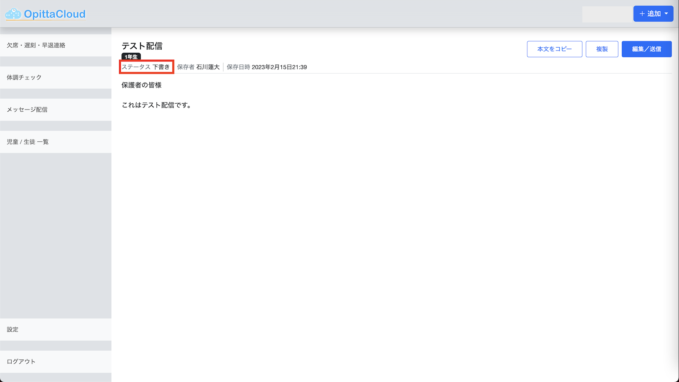Click the OpittaCloud cloud logo icon
This screenshot has width=679, height=382.
click(x=13, y=14)
